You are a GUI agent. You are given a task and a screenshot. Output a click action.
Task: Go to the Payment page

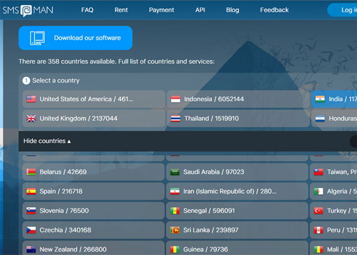pos(162,10)
